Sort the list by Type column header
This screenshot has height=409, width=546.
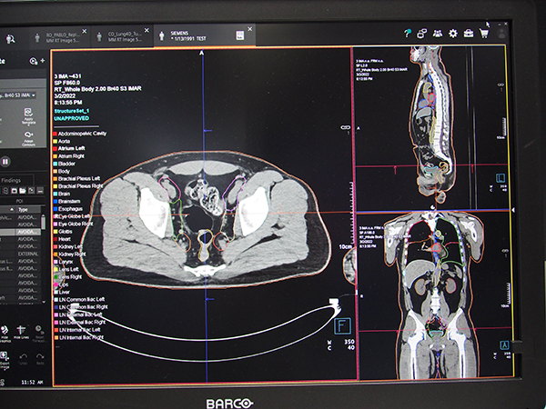[24, 208]
